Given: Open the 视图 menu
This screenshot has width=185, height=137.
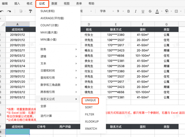Looking at the screenshot, I should (67, 3).
